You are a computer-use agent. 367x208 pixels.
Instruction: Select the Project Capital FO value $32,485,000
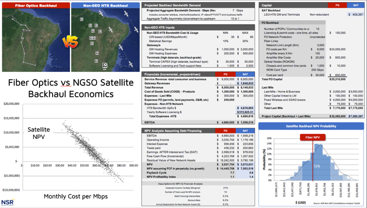(337, 116)
